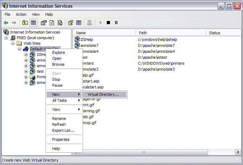Viewport: 243px width, 165px height.
Task: Select the path C:\WINDOWS\web\printers
Action: tap(161, 63)
